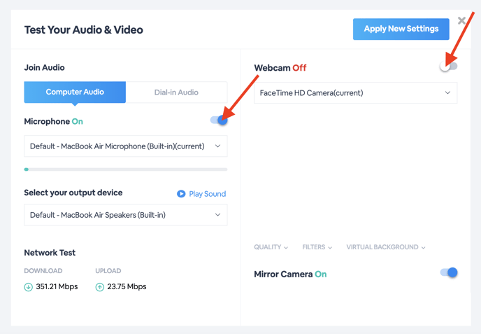481x334 pixels.
Task: Click chevron icon on speakers output field
Action: click(218, 214)
